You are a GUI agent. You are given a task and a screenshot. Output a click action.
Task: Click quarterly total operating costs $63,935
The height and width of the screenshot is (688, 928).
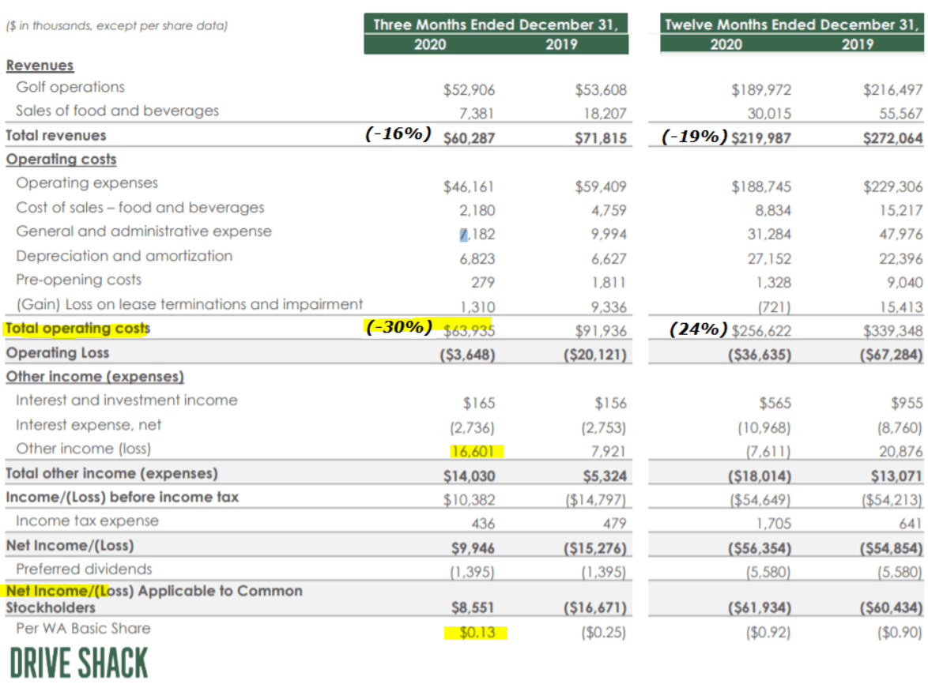[x=469, y=331]
